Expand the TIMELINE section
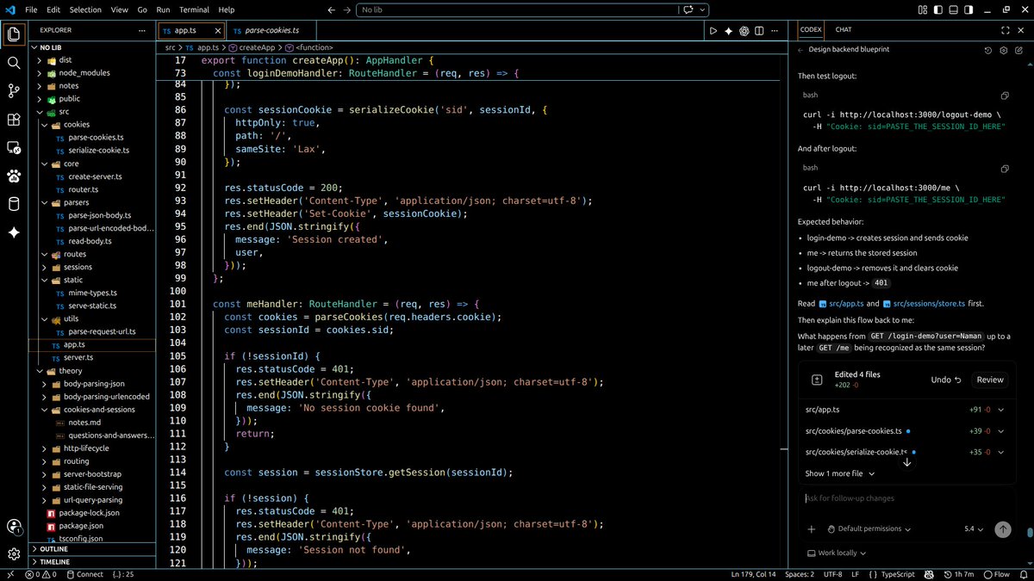The width and height of the screenshot is (1034, 581). tap(92, 562)
